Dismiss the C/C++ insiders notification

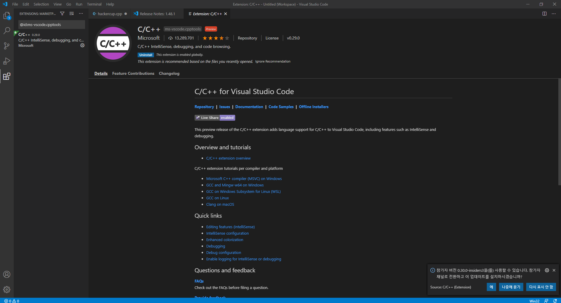(554, 270)
